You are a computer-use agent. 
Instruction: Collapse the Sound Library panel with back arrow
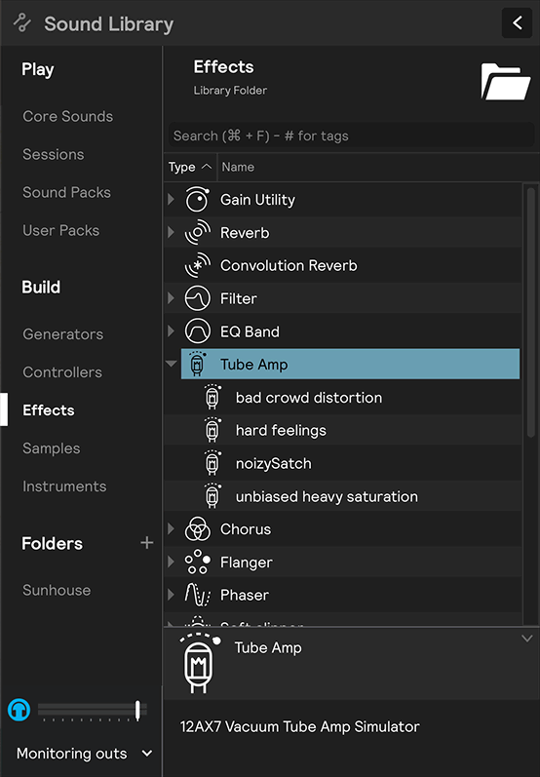tap(517, 22)
